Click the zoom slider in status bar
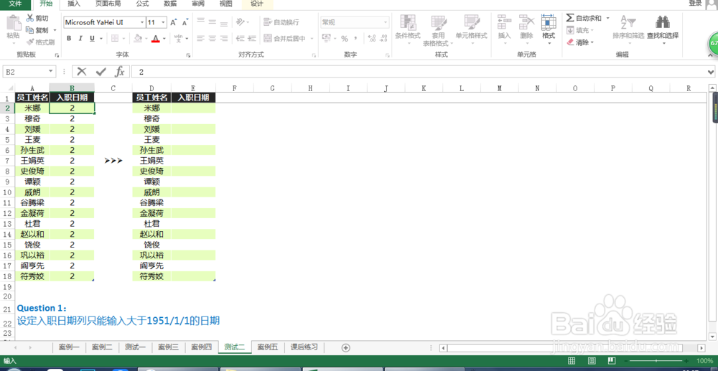The width and height of the screenshot is (718, 371). coord(655,361)
